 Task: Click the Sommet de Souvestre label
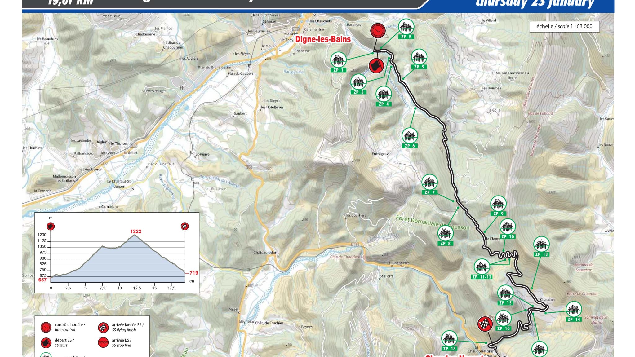584,267
